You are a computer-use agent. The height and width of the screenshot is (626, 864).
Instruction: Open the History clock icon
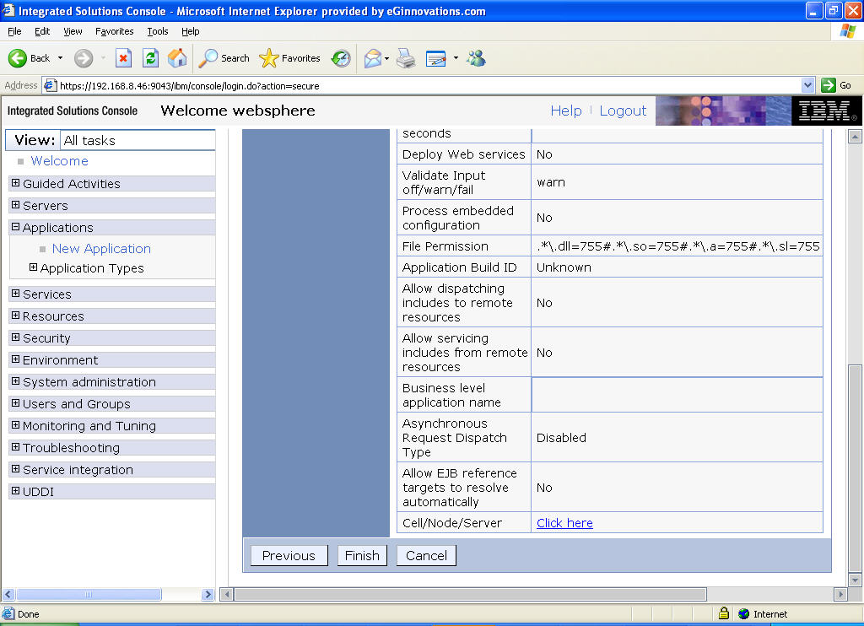[341, 58]
